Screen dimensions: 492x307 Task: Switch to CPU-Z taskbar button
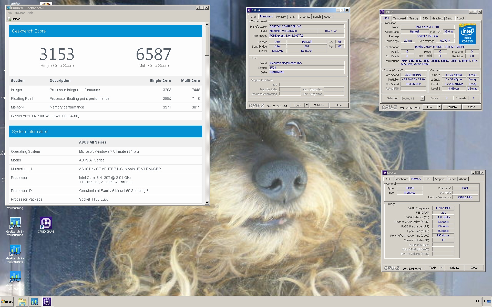click(47, 302)
